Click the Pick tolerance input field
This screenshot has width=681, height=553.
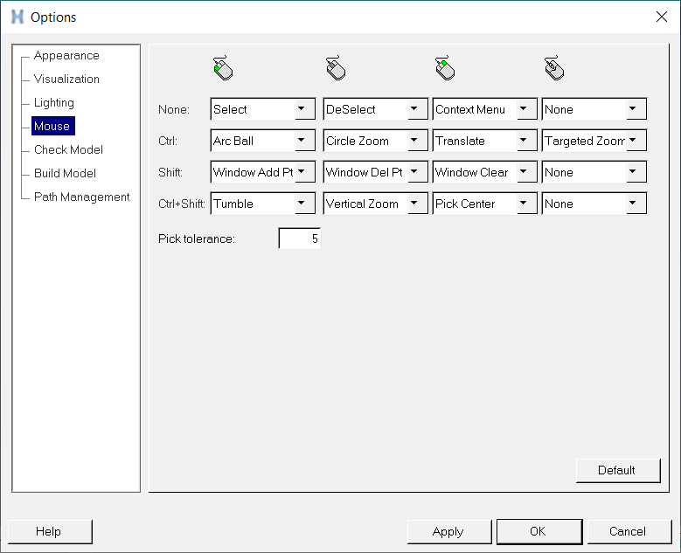point(300,238)
